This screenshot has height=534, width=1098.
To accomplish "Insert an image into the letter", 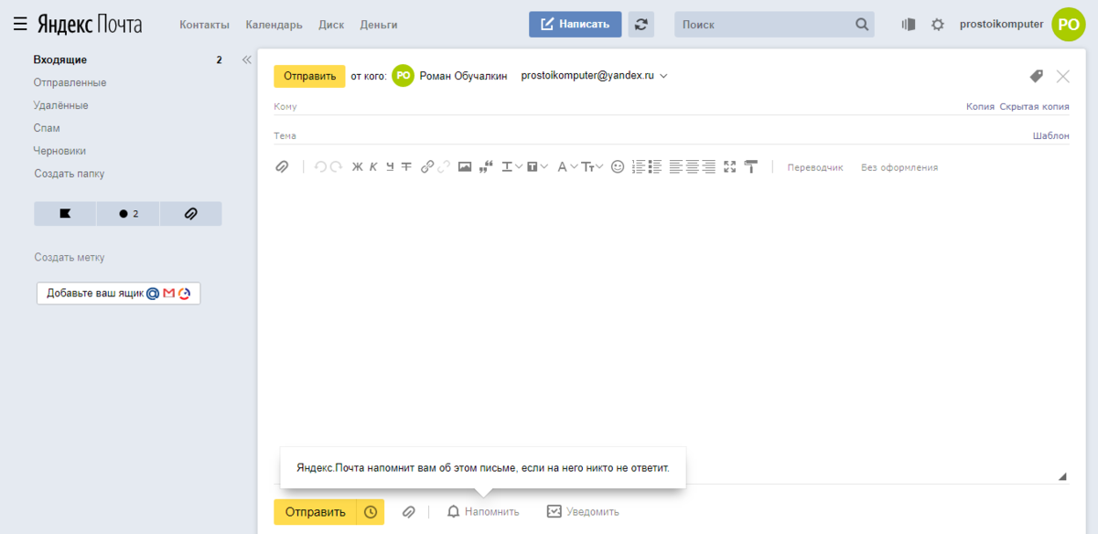I will point(465,167).
